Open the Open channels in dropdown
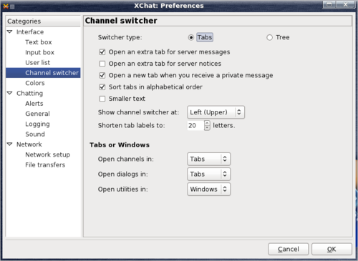The width and height of the screenshot is (358, 261). pos(209,159)
